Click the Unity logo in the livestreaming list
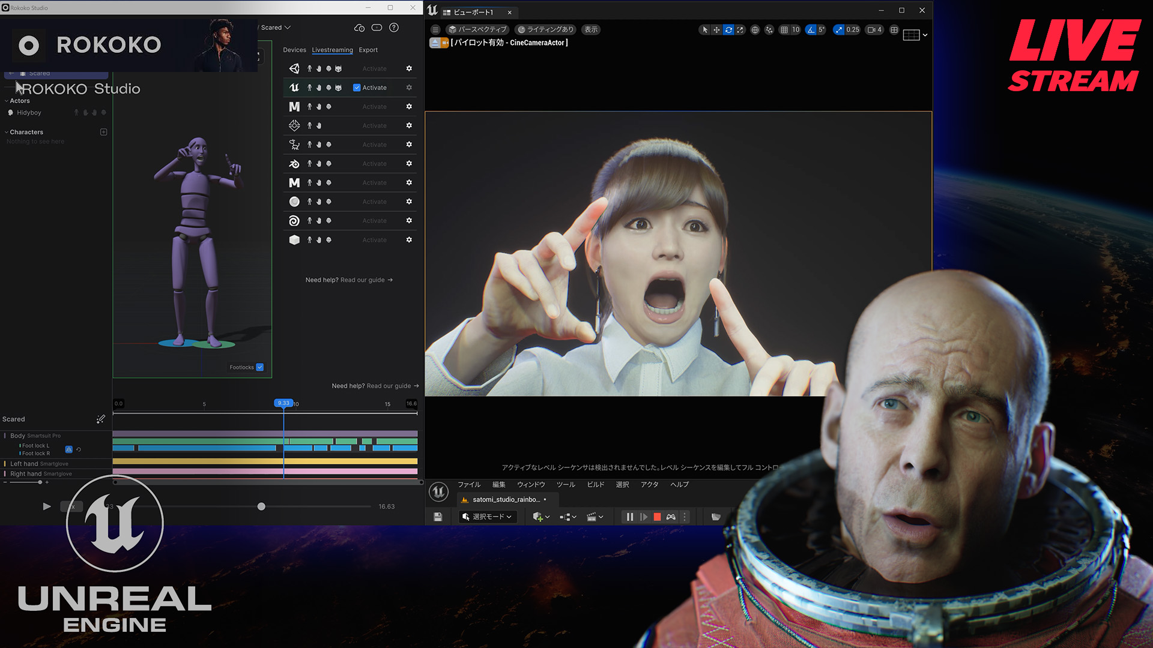 [x=294, y=68]
